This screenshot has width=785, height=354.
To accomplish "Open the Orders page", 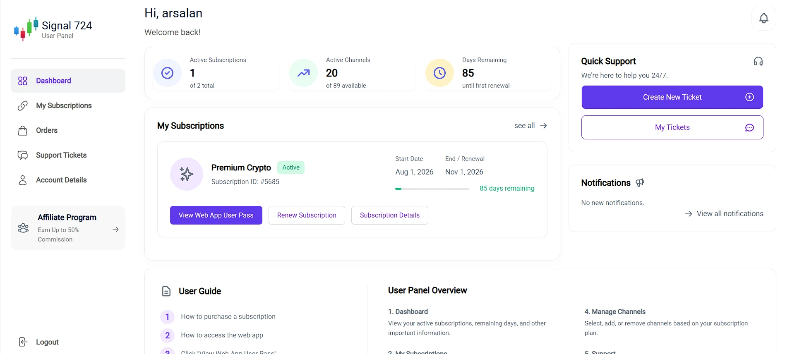I will point(68,130).
